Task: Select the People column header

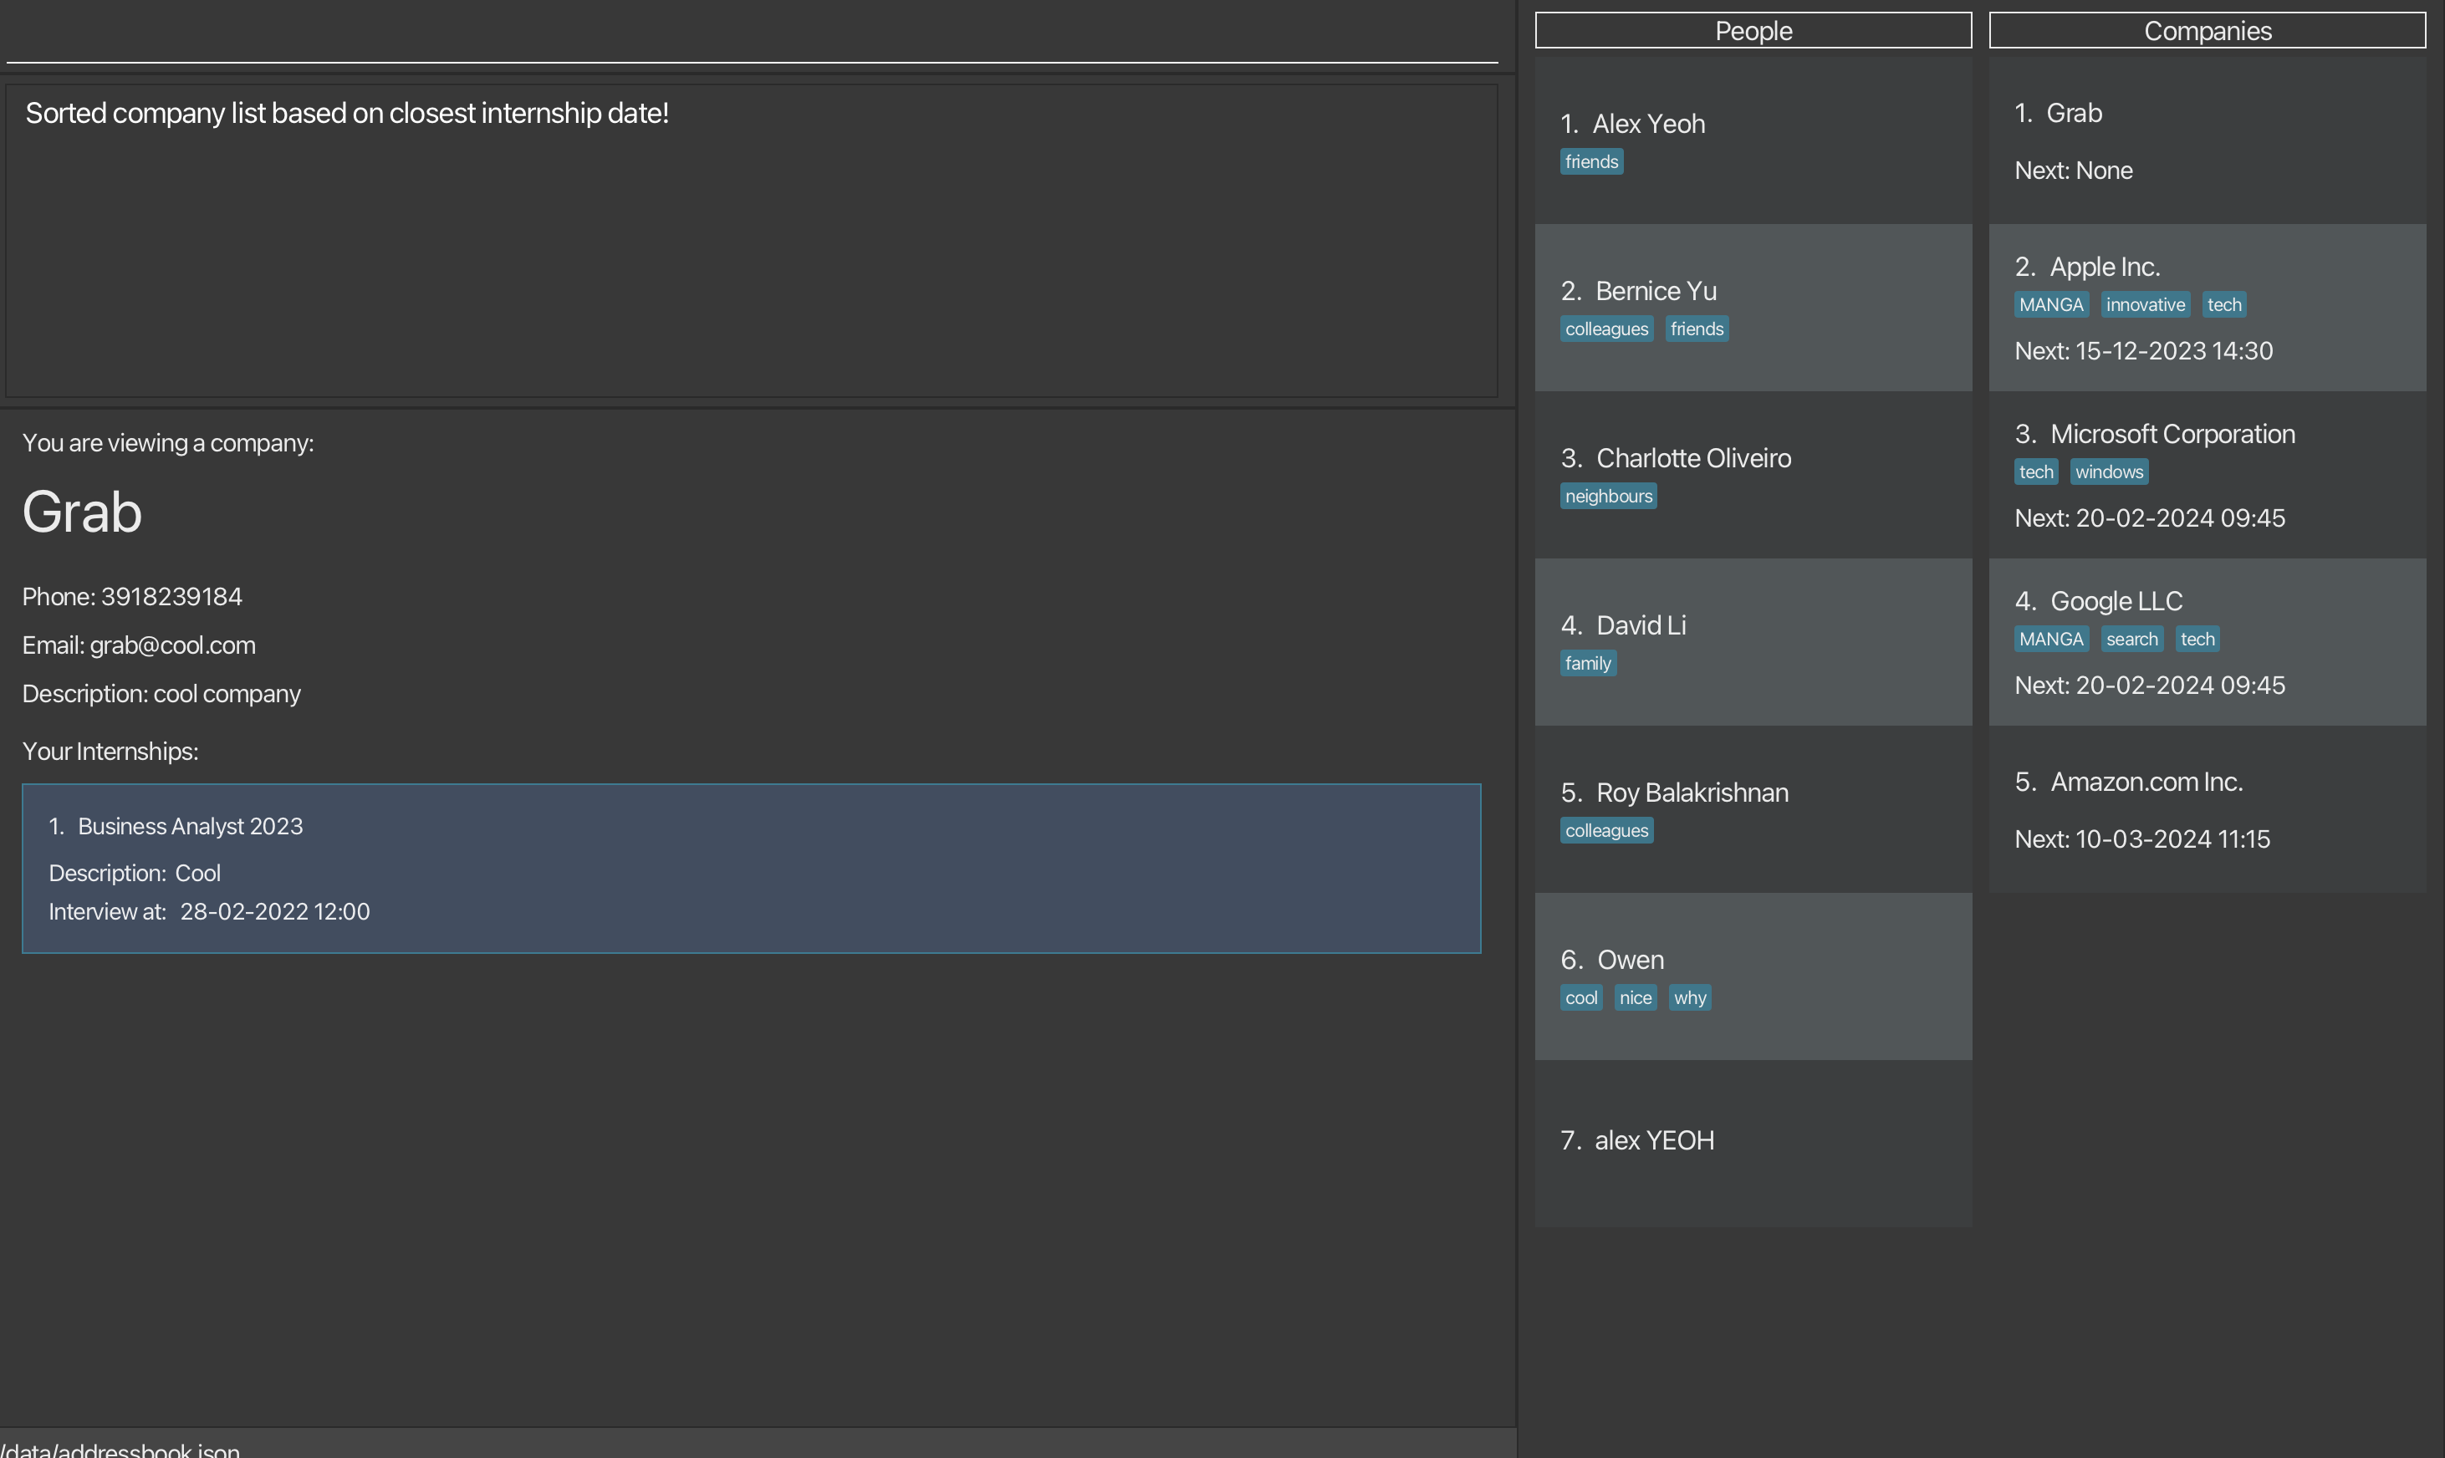Action: click(1752, 30)
